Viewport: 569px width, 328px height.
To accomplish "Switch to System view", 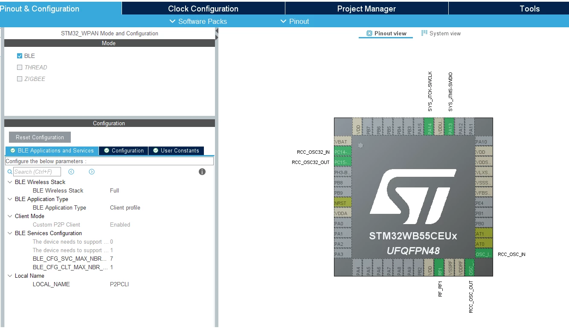I will (441, 33).
